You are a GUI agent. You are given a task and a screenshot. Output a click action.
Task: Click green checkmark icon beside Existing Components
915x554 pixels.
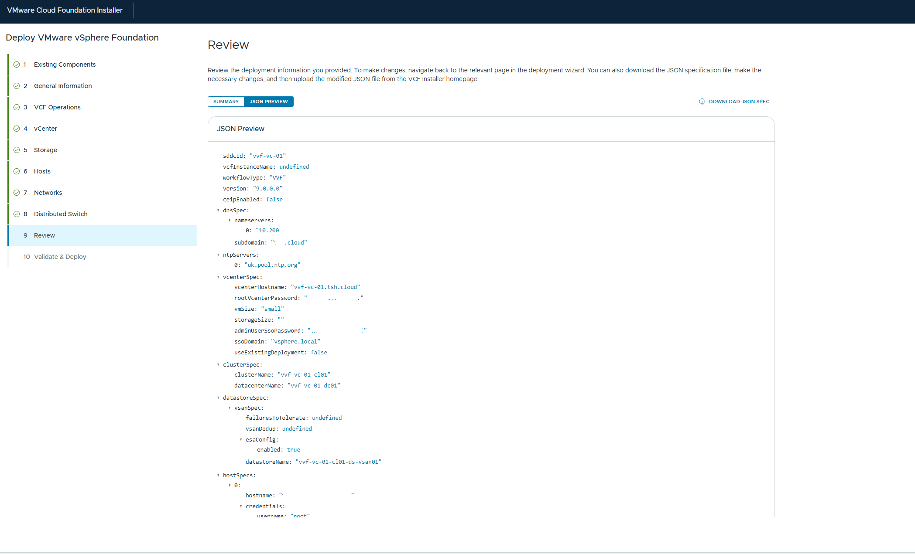pyautogui.click(x=17, y=65)
